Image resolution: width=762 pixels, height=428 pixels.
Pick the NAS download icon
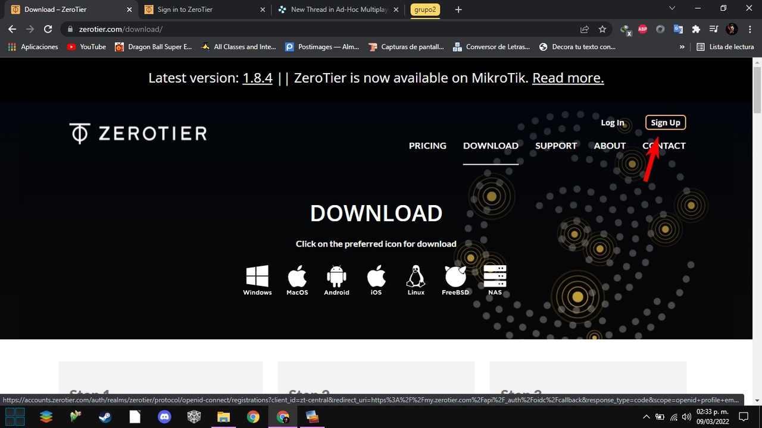pyautogui.click(x=495, y=280)
